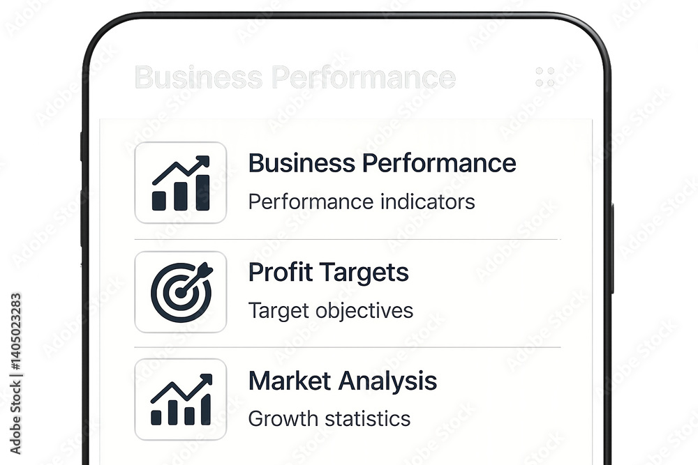Click the phone's right-side power button

click(612, 248)
